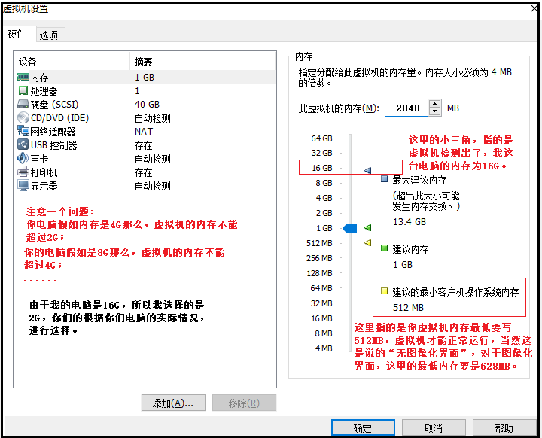Click the blue 最大建议内存 legend square
The height and width of the screenshot is (438, 542).
384,178
